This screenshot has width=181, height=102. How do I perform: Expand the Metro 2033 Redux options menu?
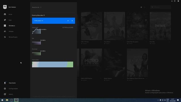click(101, 78)
